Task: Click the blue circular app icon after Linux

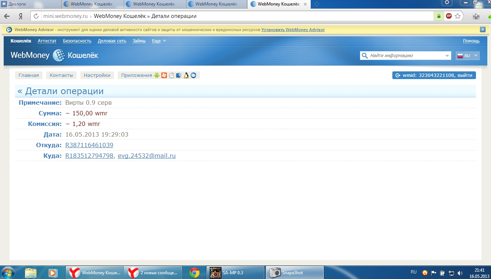Action: pyautogui.click(x=193, y=75)
